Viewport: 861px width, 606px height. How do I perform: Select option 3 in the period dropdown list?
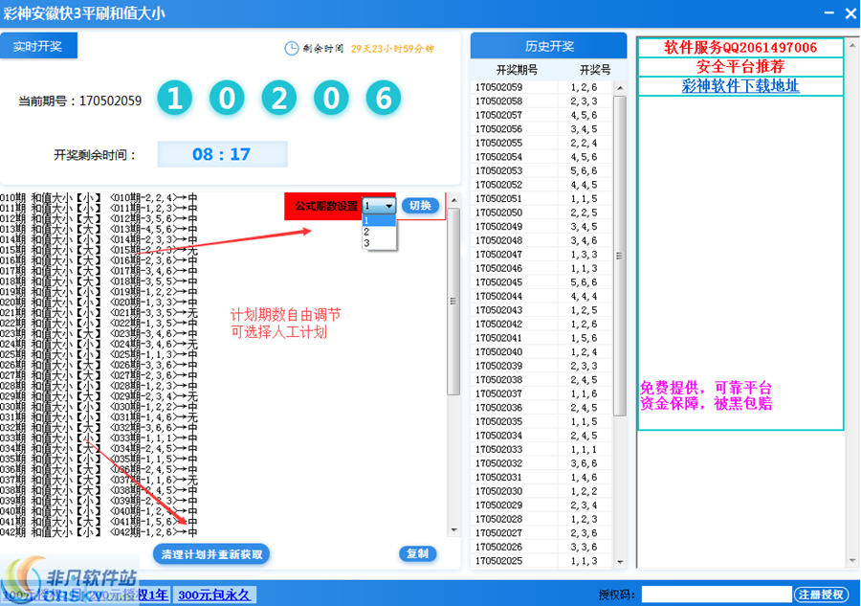[x=379, y=242]
